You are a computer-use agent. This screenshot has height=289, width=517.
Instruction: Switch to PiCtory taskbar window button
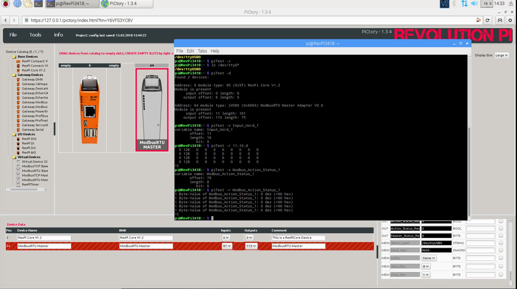pyautogui.click(x=126, y=4)
